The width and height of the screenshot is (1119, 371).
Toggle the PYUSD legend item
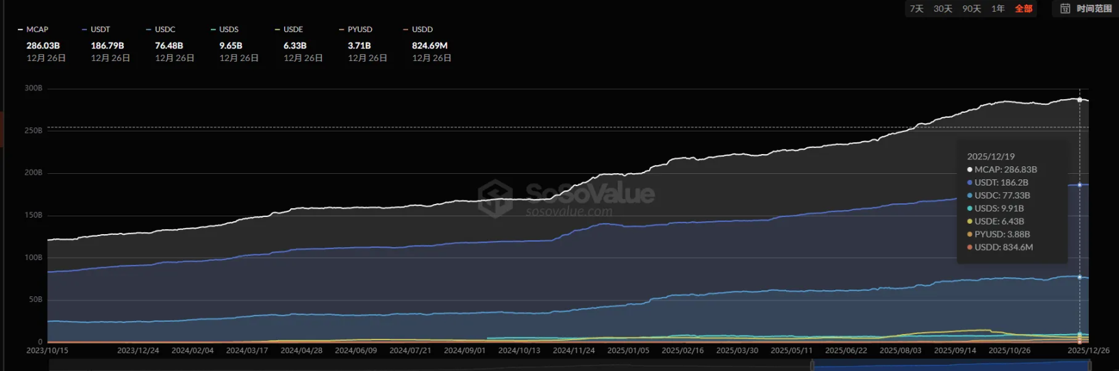point(356,29)
